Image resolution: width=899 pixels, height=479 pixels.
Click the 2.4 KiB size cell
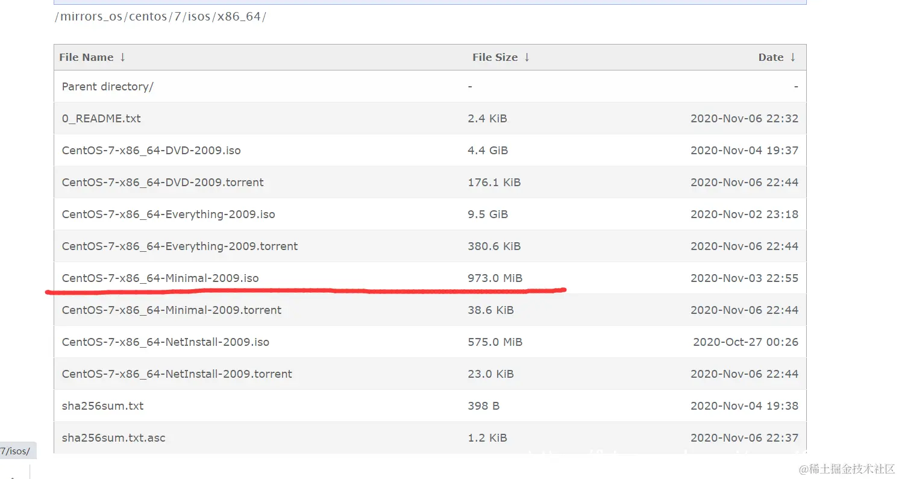point(487,119)
